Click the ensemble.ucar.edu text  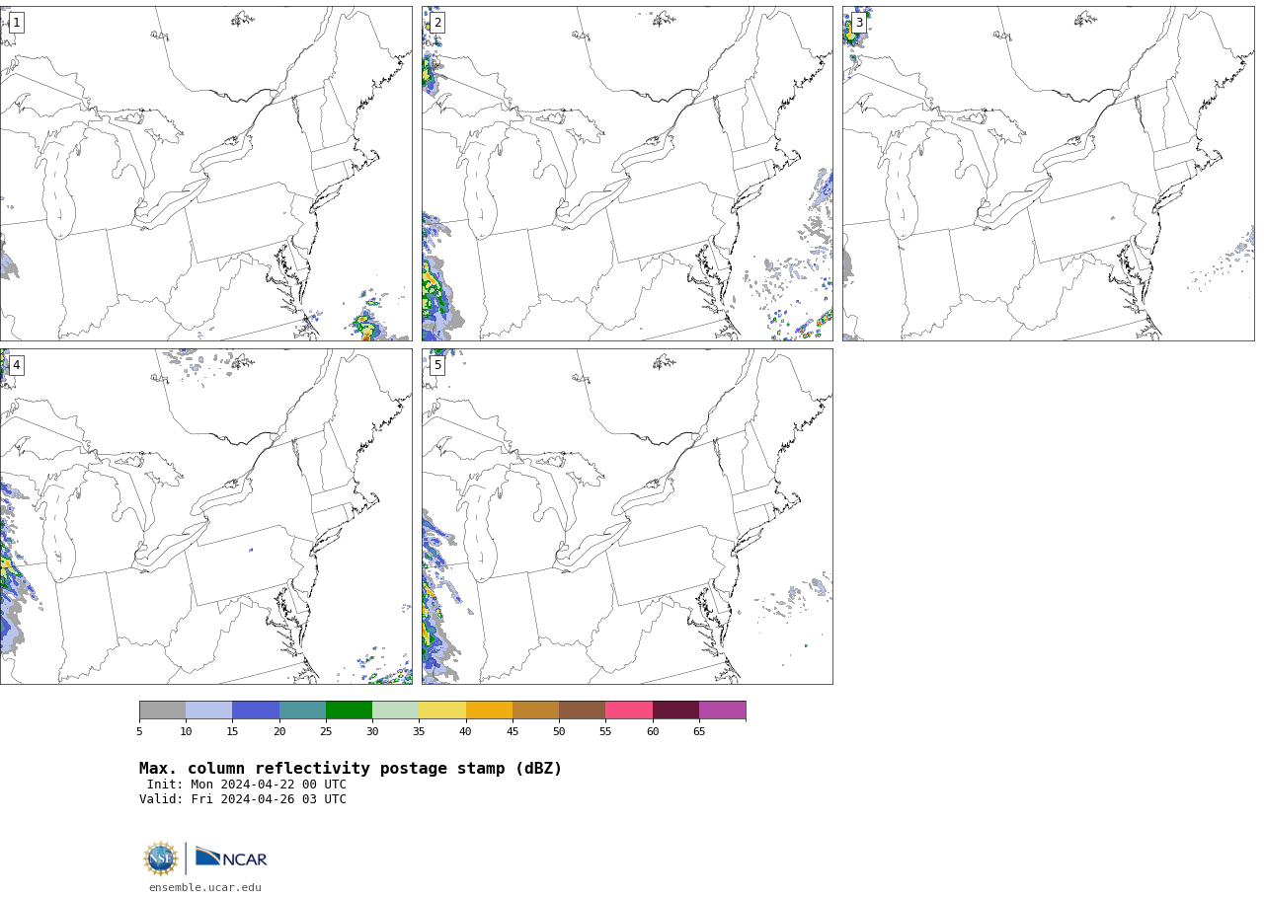(205, 888)
